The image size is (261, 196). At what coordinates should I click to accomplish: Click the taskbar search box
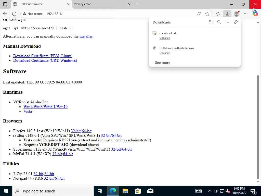click(53, 191)
